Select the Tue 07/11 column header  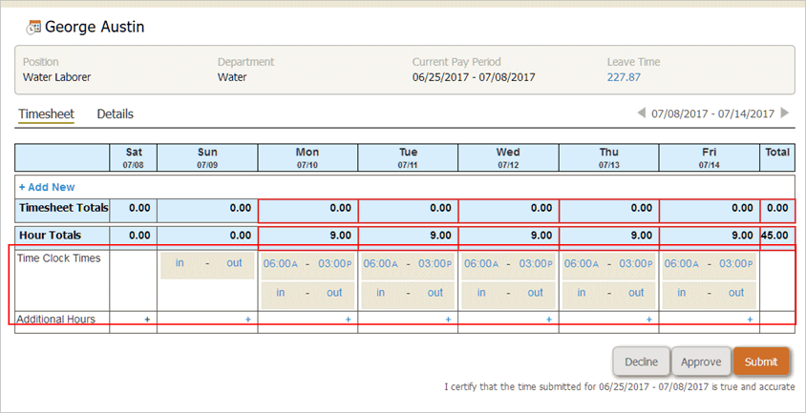(x=408, y=157)
